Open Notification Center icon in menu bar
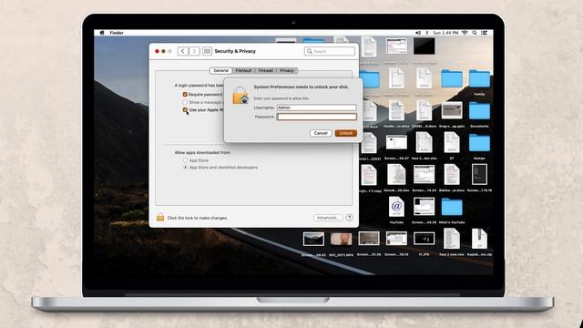The width and height of the screenshot is (583, 328). point(484,33)
